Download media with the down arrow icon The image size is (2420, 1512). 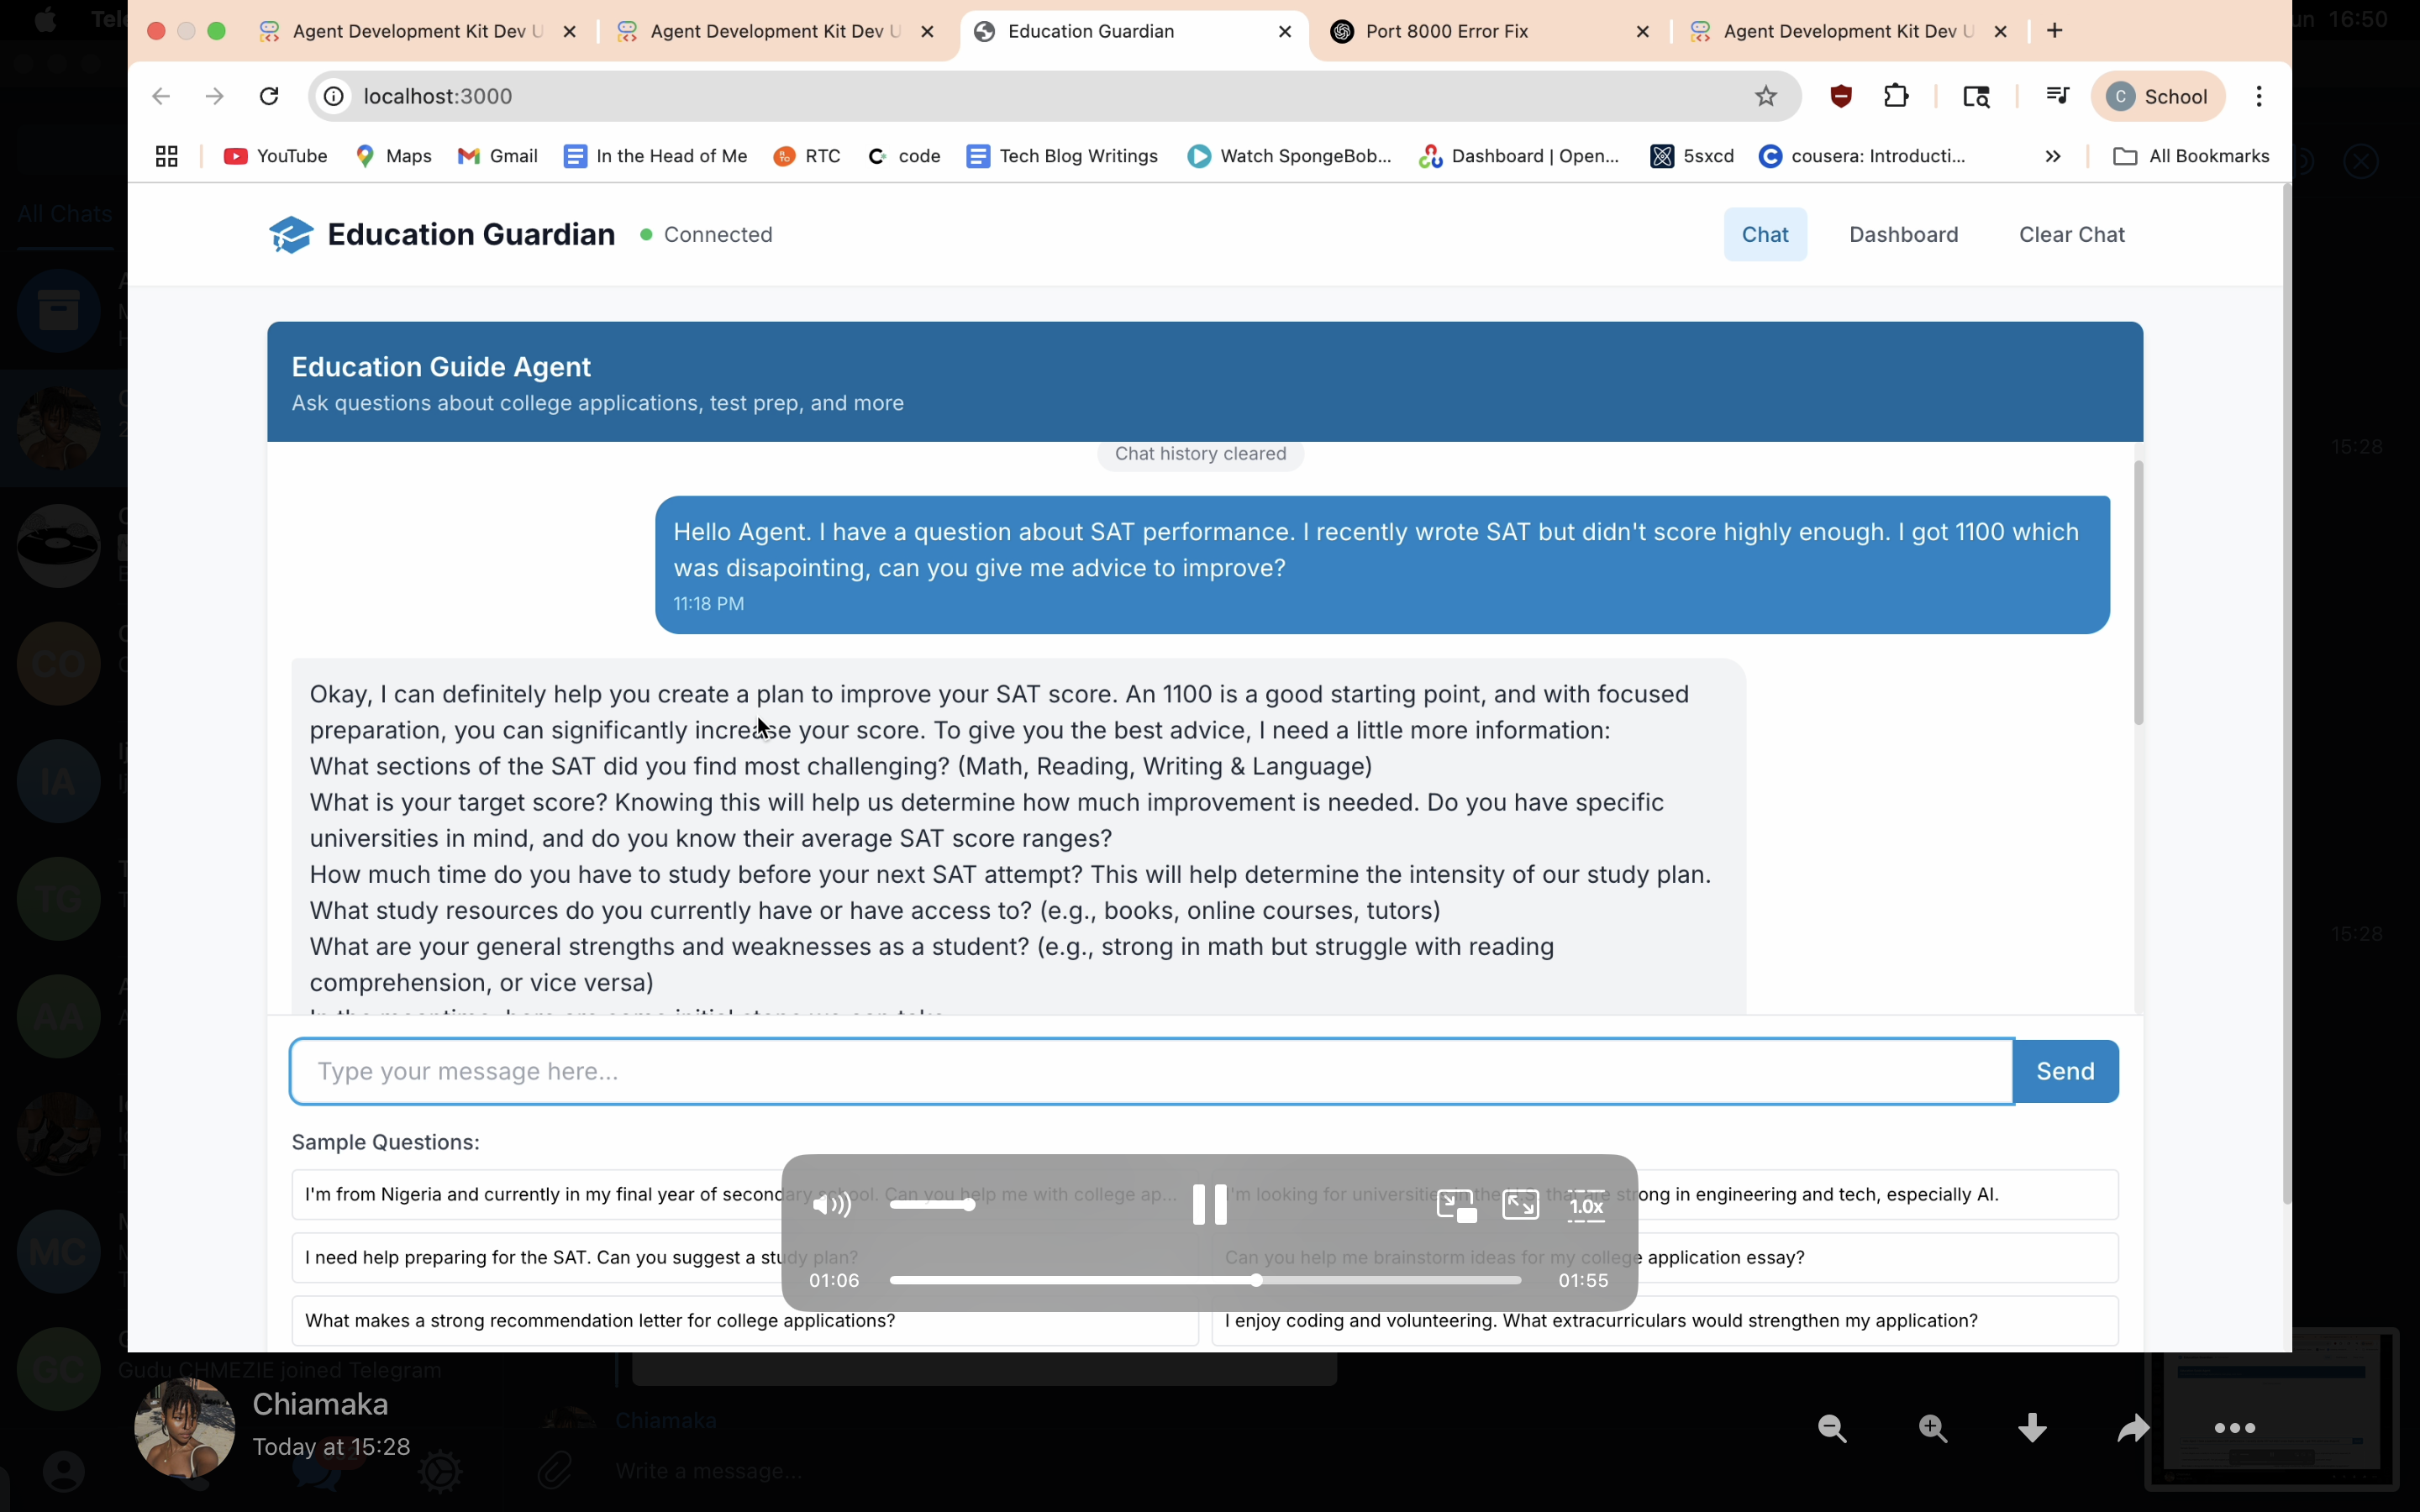point(2032,1428)
